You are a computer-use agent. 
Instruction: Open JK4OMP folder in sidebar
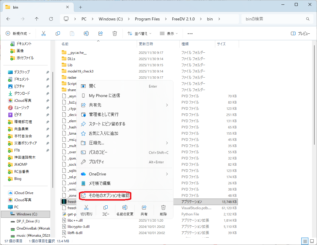(x=21, y=165)
